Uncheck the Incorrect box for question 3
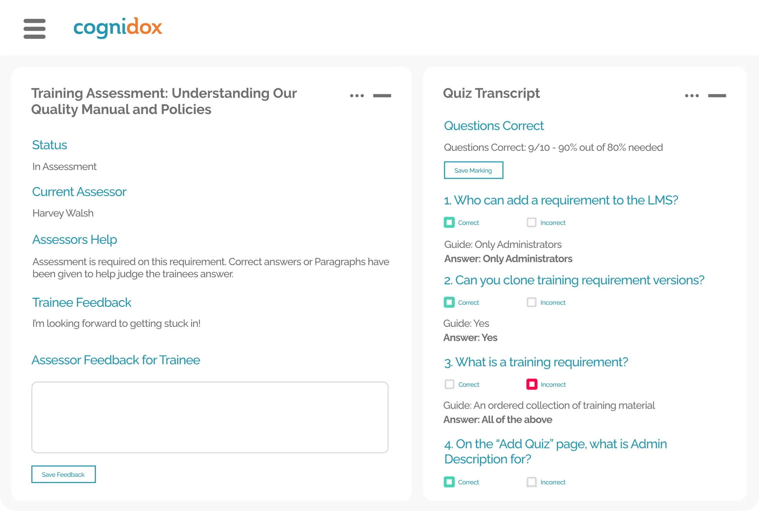 tap(532, 384)
